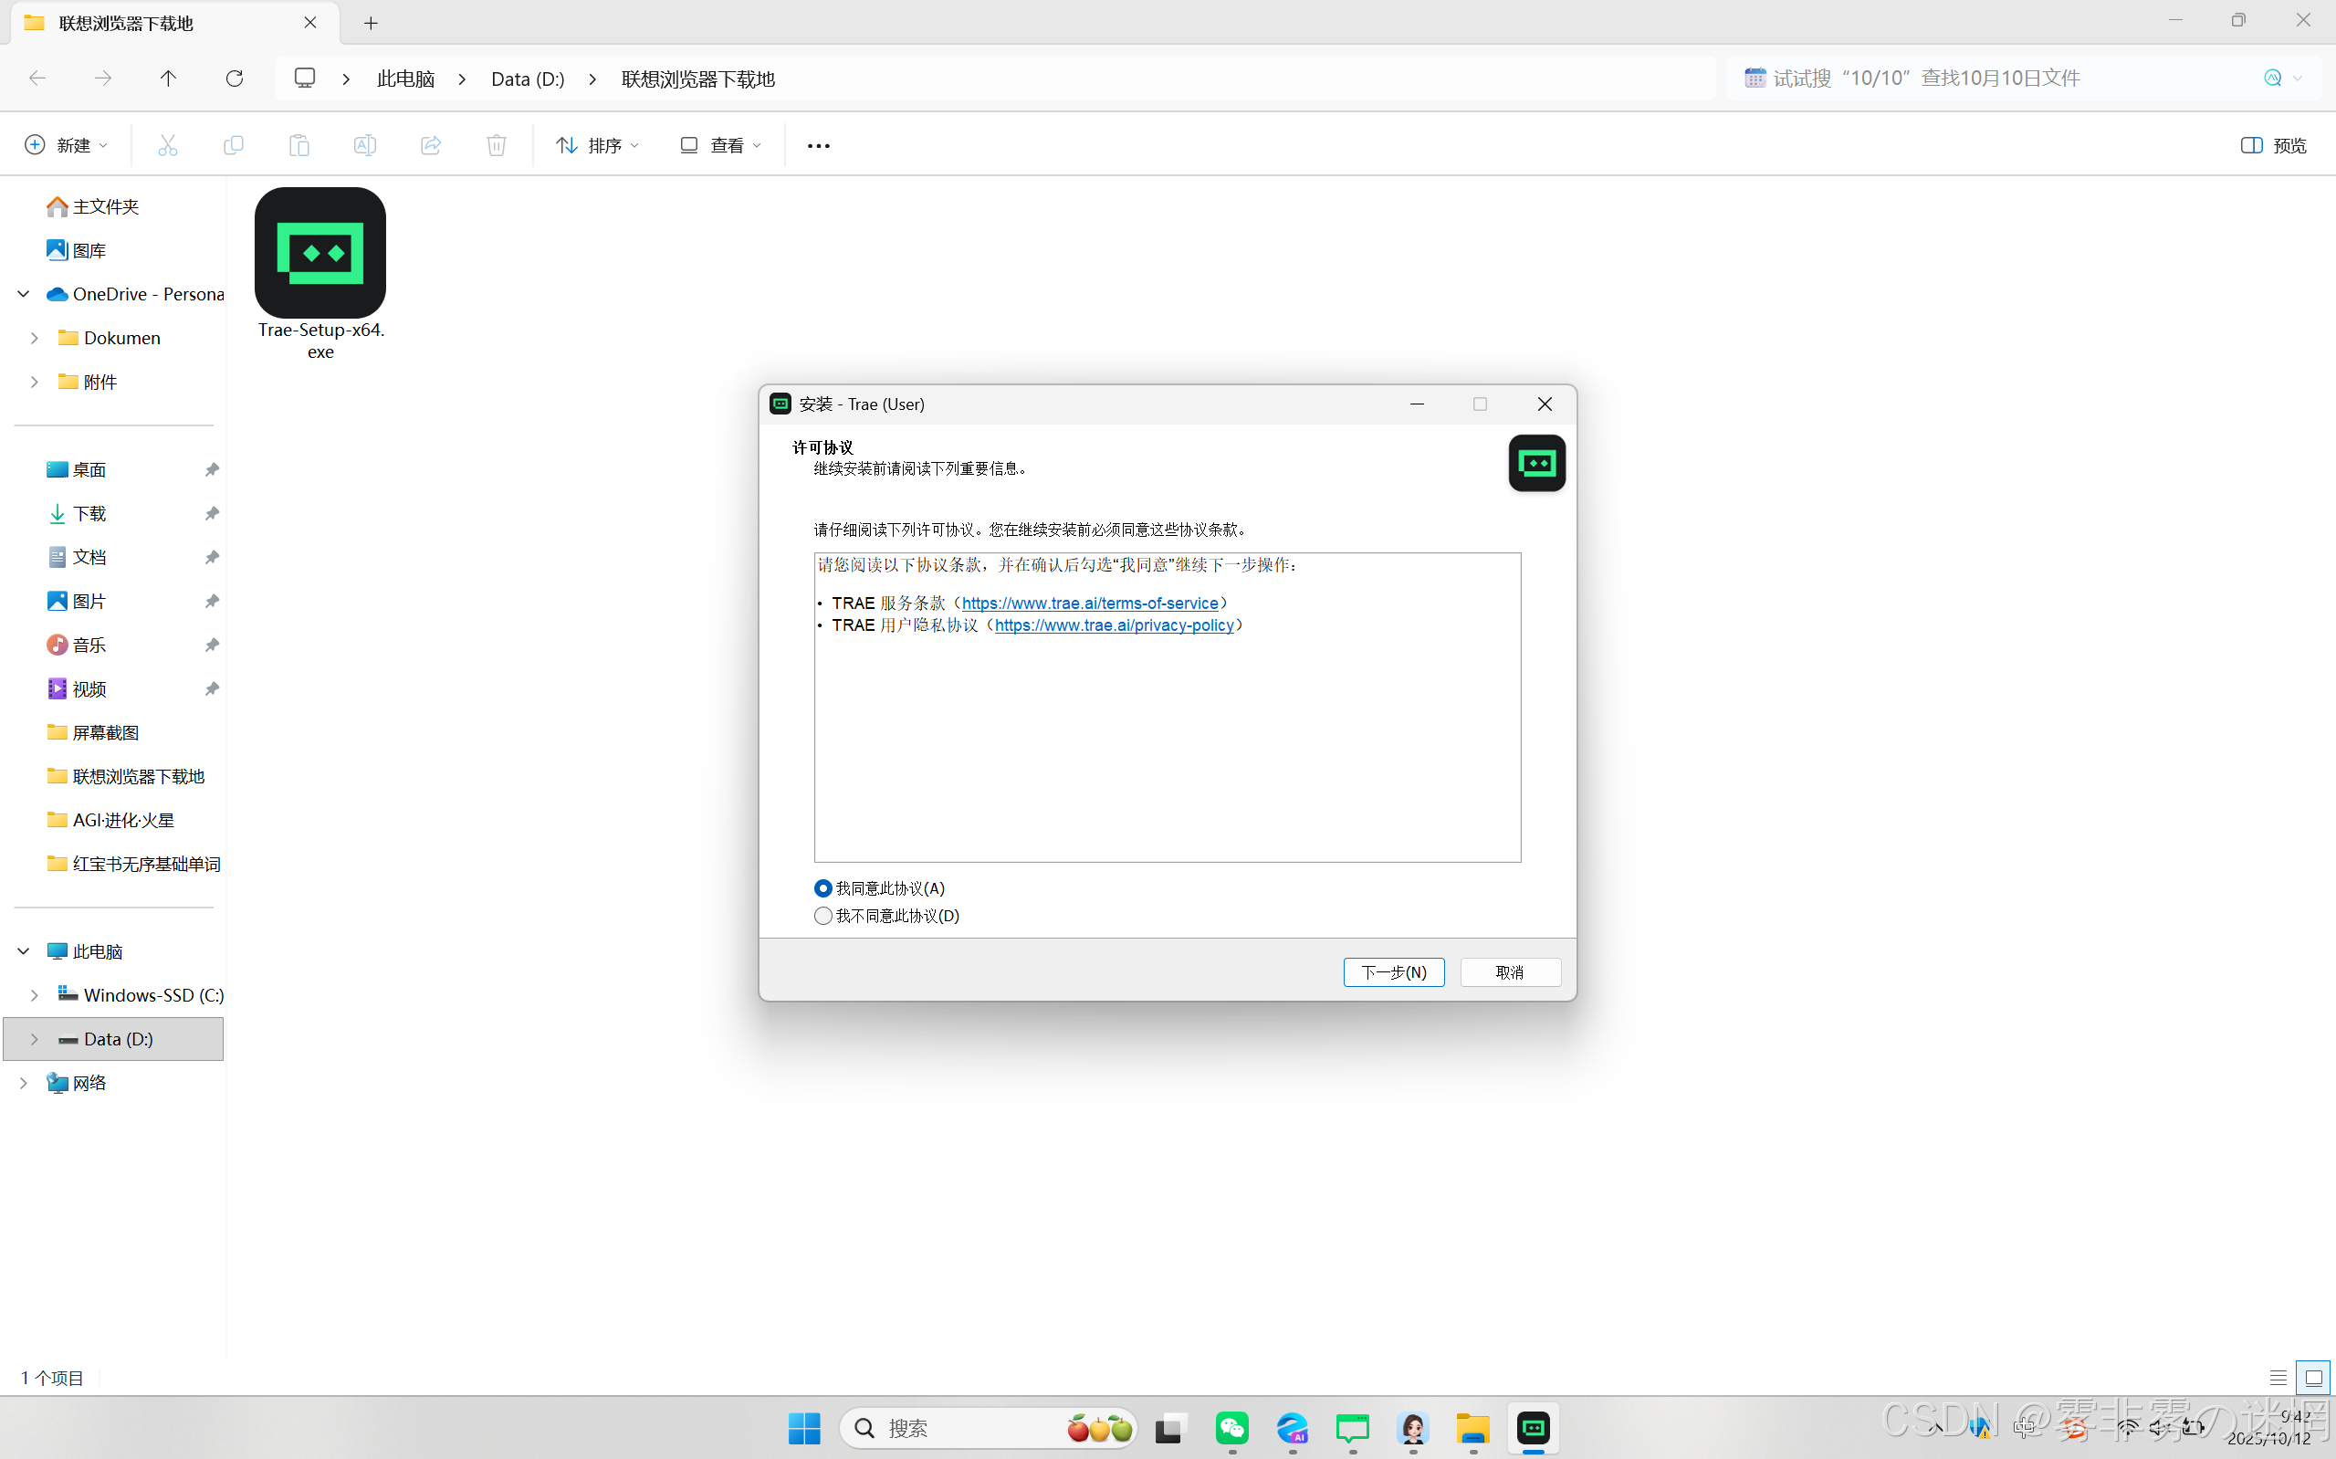Open WeChat from the taskbar
This screenshot has height=1459, width=2336.
click(x=1231, y=1428)
